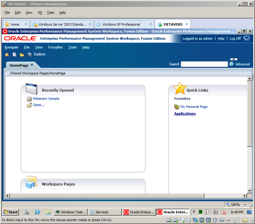The width and height of the screenshot is (255, 224).
Task: Click the VMware network adapter device icon
Action: click(x=195, y=220)
